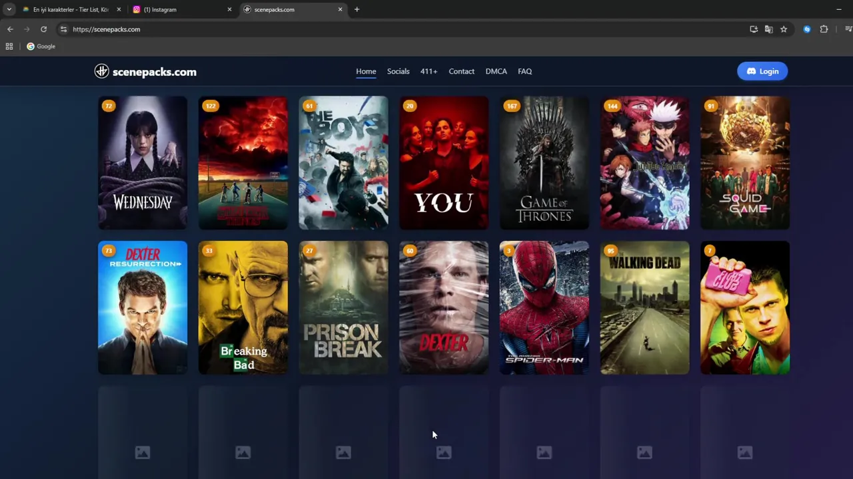Open The Boys poster card
Viewport: 853px width, 479px height.
point(343,163)
